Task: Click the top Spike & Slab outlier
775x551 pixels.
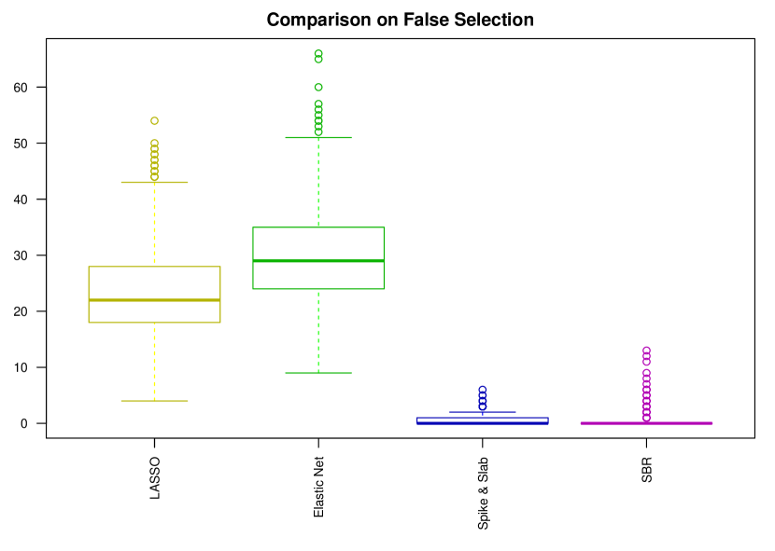Action: 483,390
